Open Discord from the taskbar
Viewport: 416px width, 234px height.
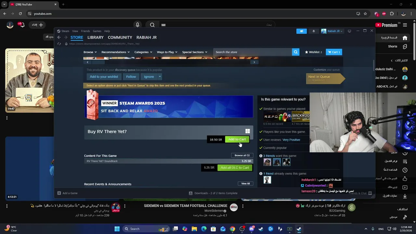tap(251, 229)
